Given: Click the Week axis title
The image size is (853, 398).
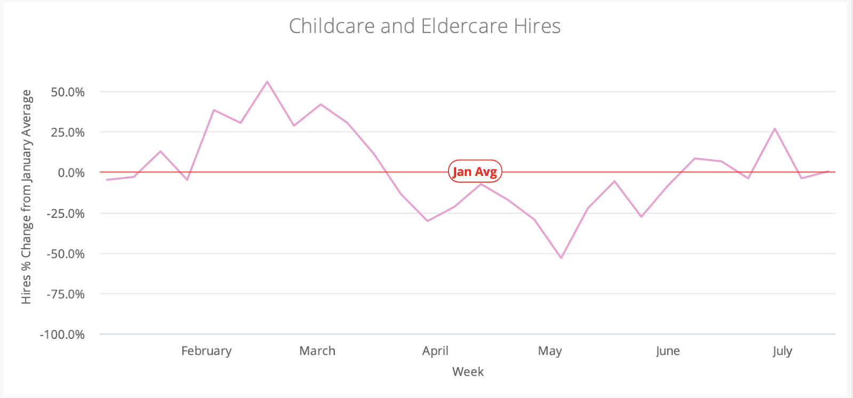Looking at the screenshot, I should [x=468, y=372].
